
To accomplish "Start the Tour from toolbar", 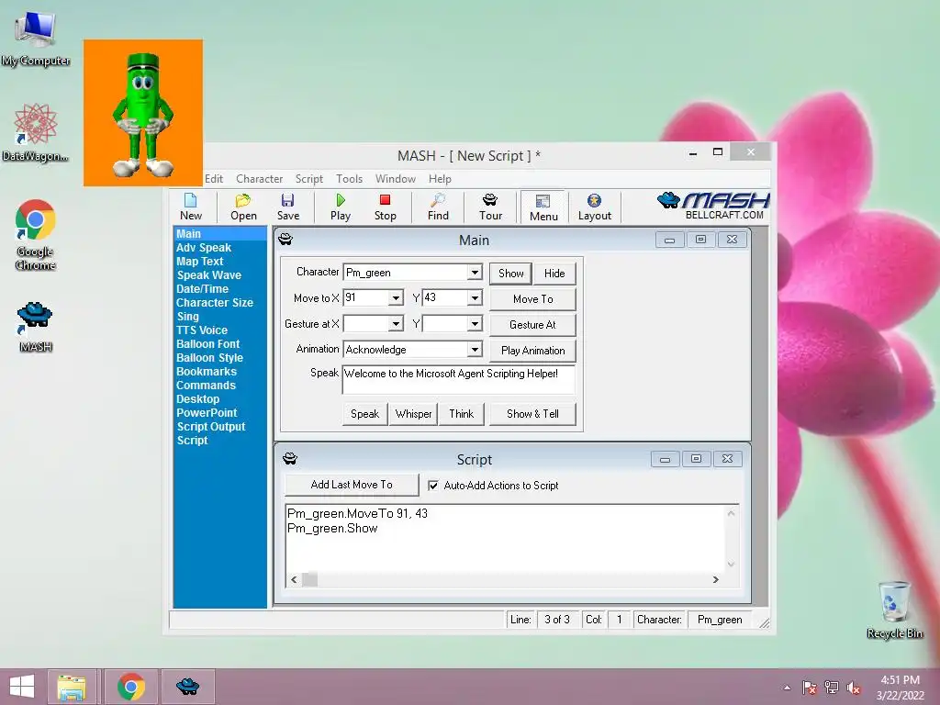I will (x=490, y=207).
